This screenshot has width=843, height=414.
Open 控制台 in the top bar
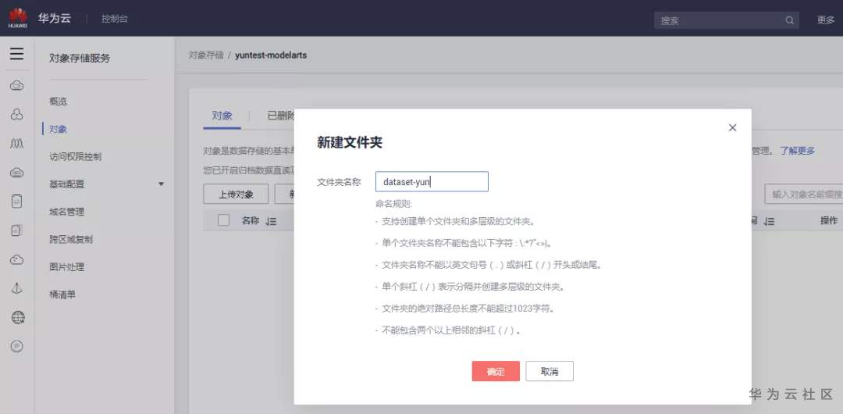click(115, 18)
